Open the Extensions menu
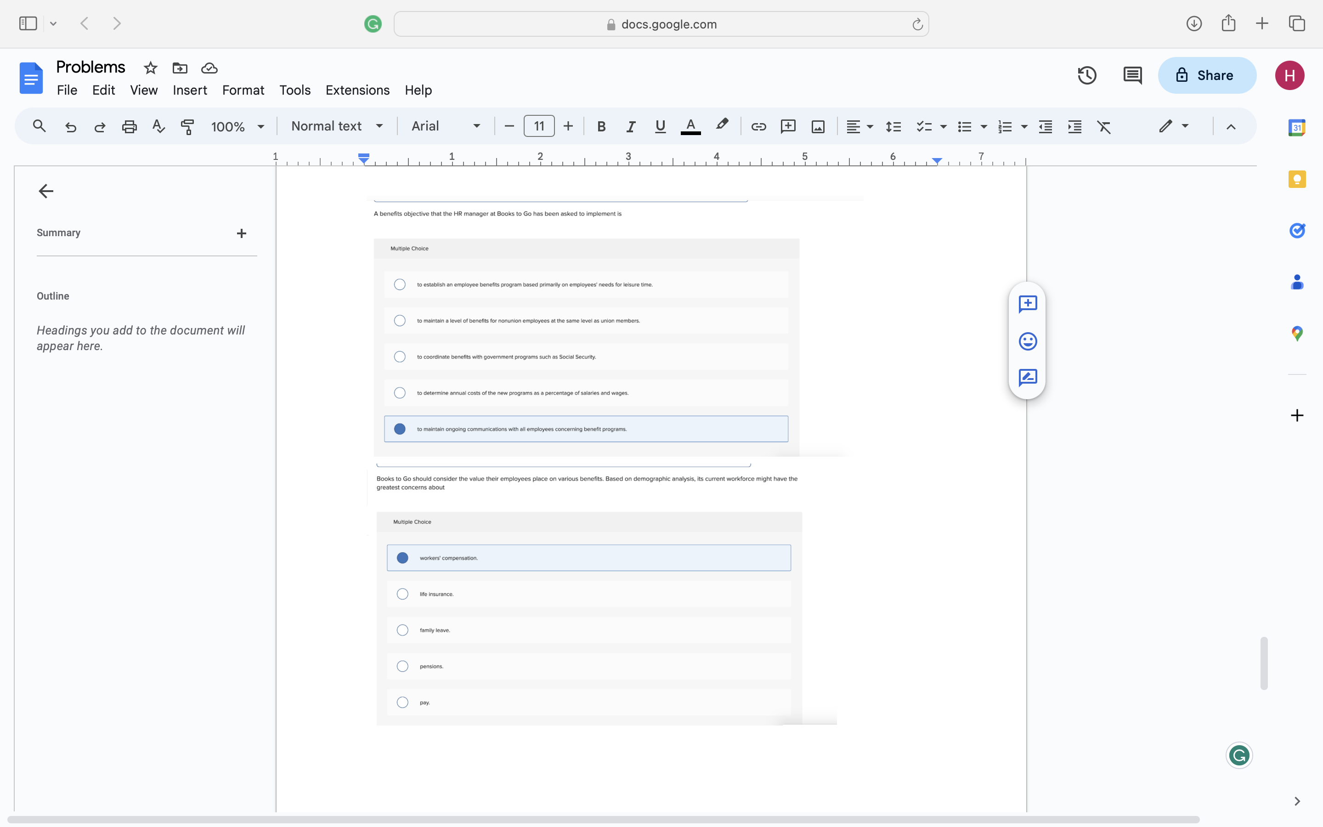1323x827 pixels. [357, 90]
